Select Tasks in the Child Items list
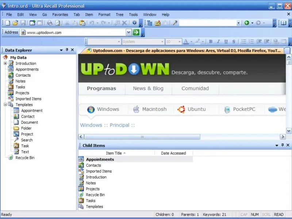The image size is (292, 219). point(91,200)
